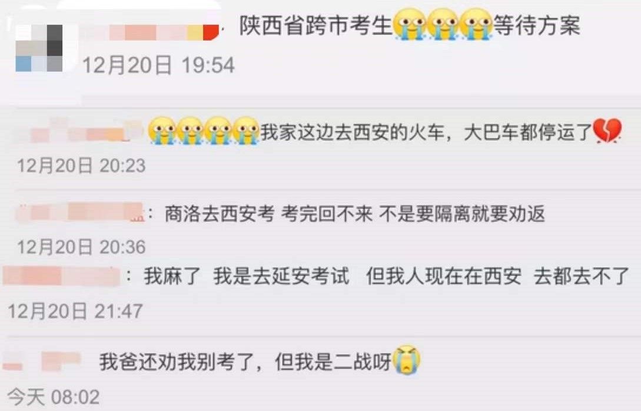Click the 今天 08:02 timestamp
This screenshot has width=641, height=411.
[54, 397]
